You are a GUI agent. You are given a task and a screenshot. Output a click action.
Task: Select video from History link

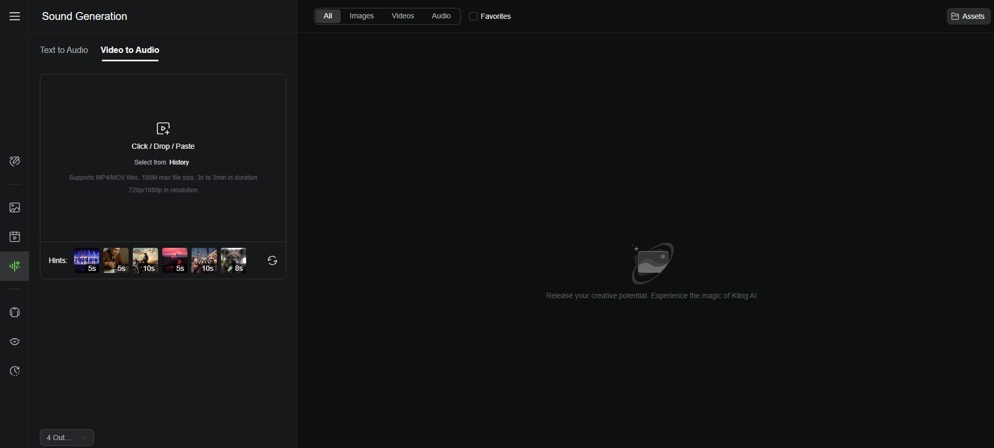coord(179,162)
